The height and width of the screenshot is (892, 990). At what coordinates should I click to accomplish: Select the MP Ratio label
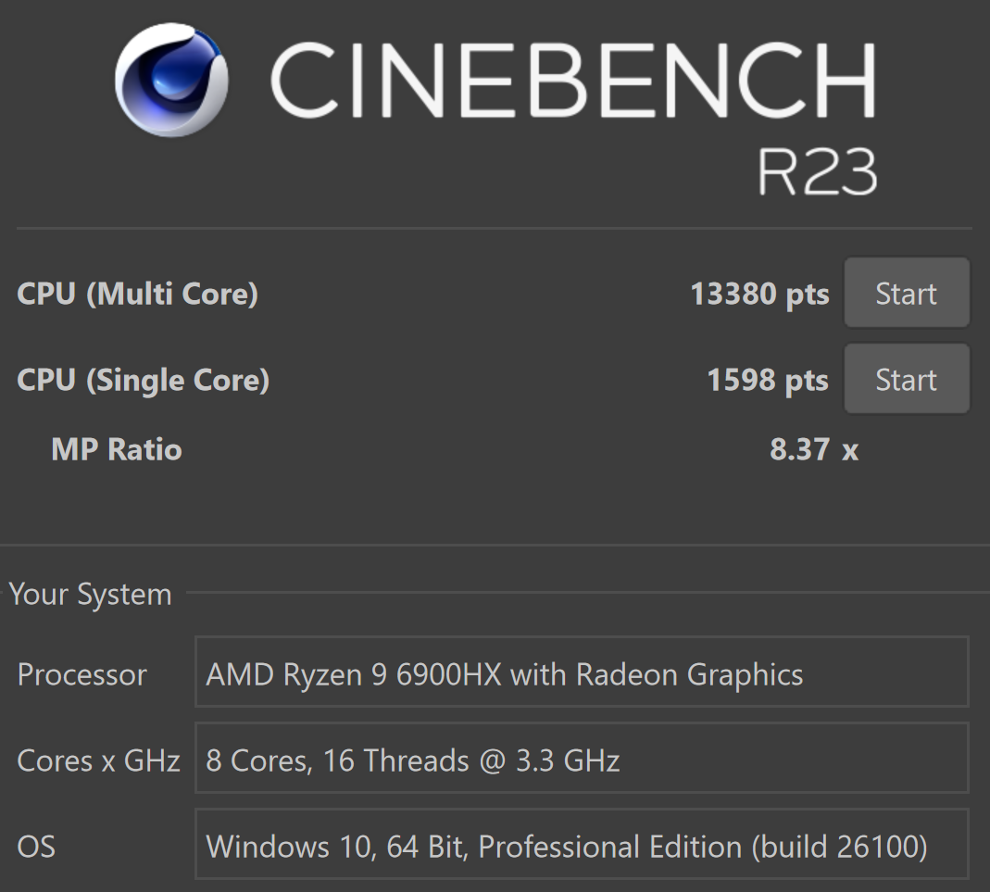coord(117,449)
